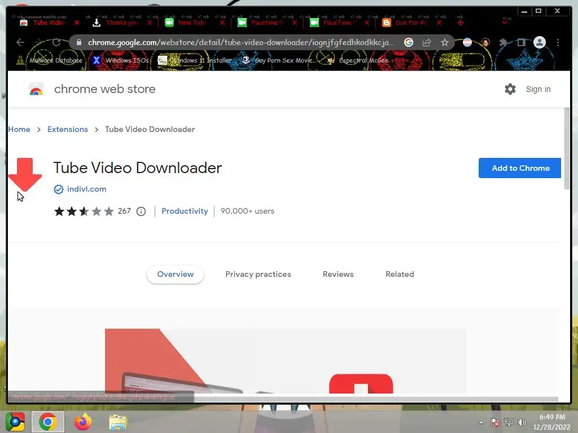The height and width of the screenshot is (433, 578).
Task: View site information via the lock icon
Action: pyautogui.click(x=78, y=42)
